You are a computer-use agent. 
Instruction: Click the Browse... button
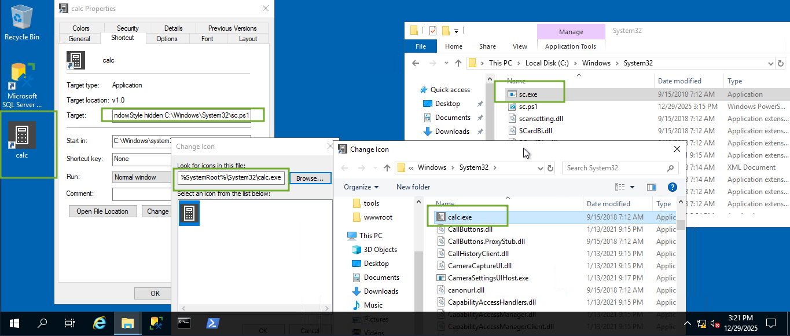pos(310,178)
